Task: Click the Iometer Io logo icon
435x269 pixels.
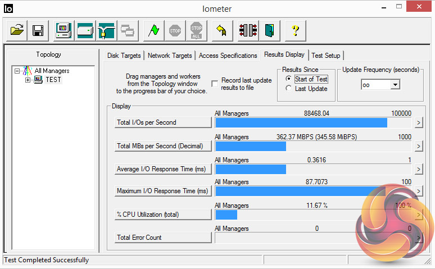Action: 8,8
